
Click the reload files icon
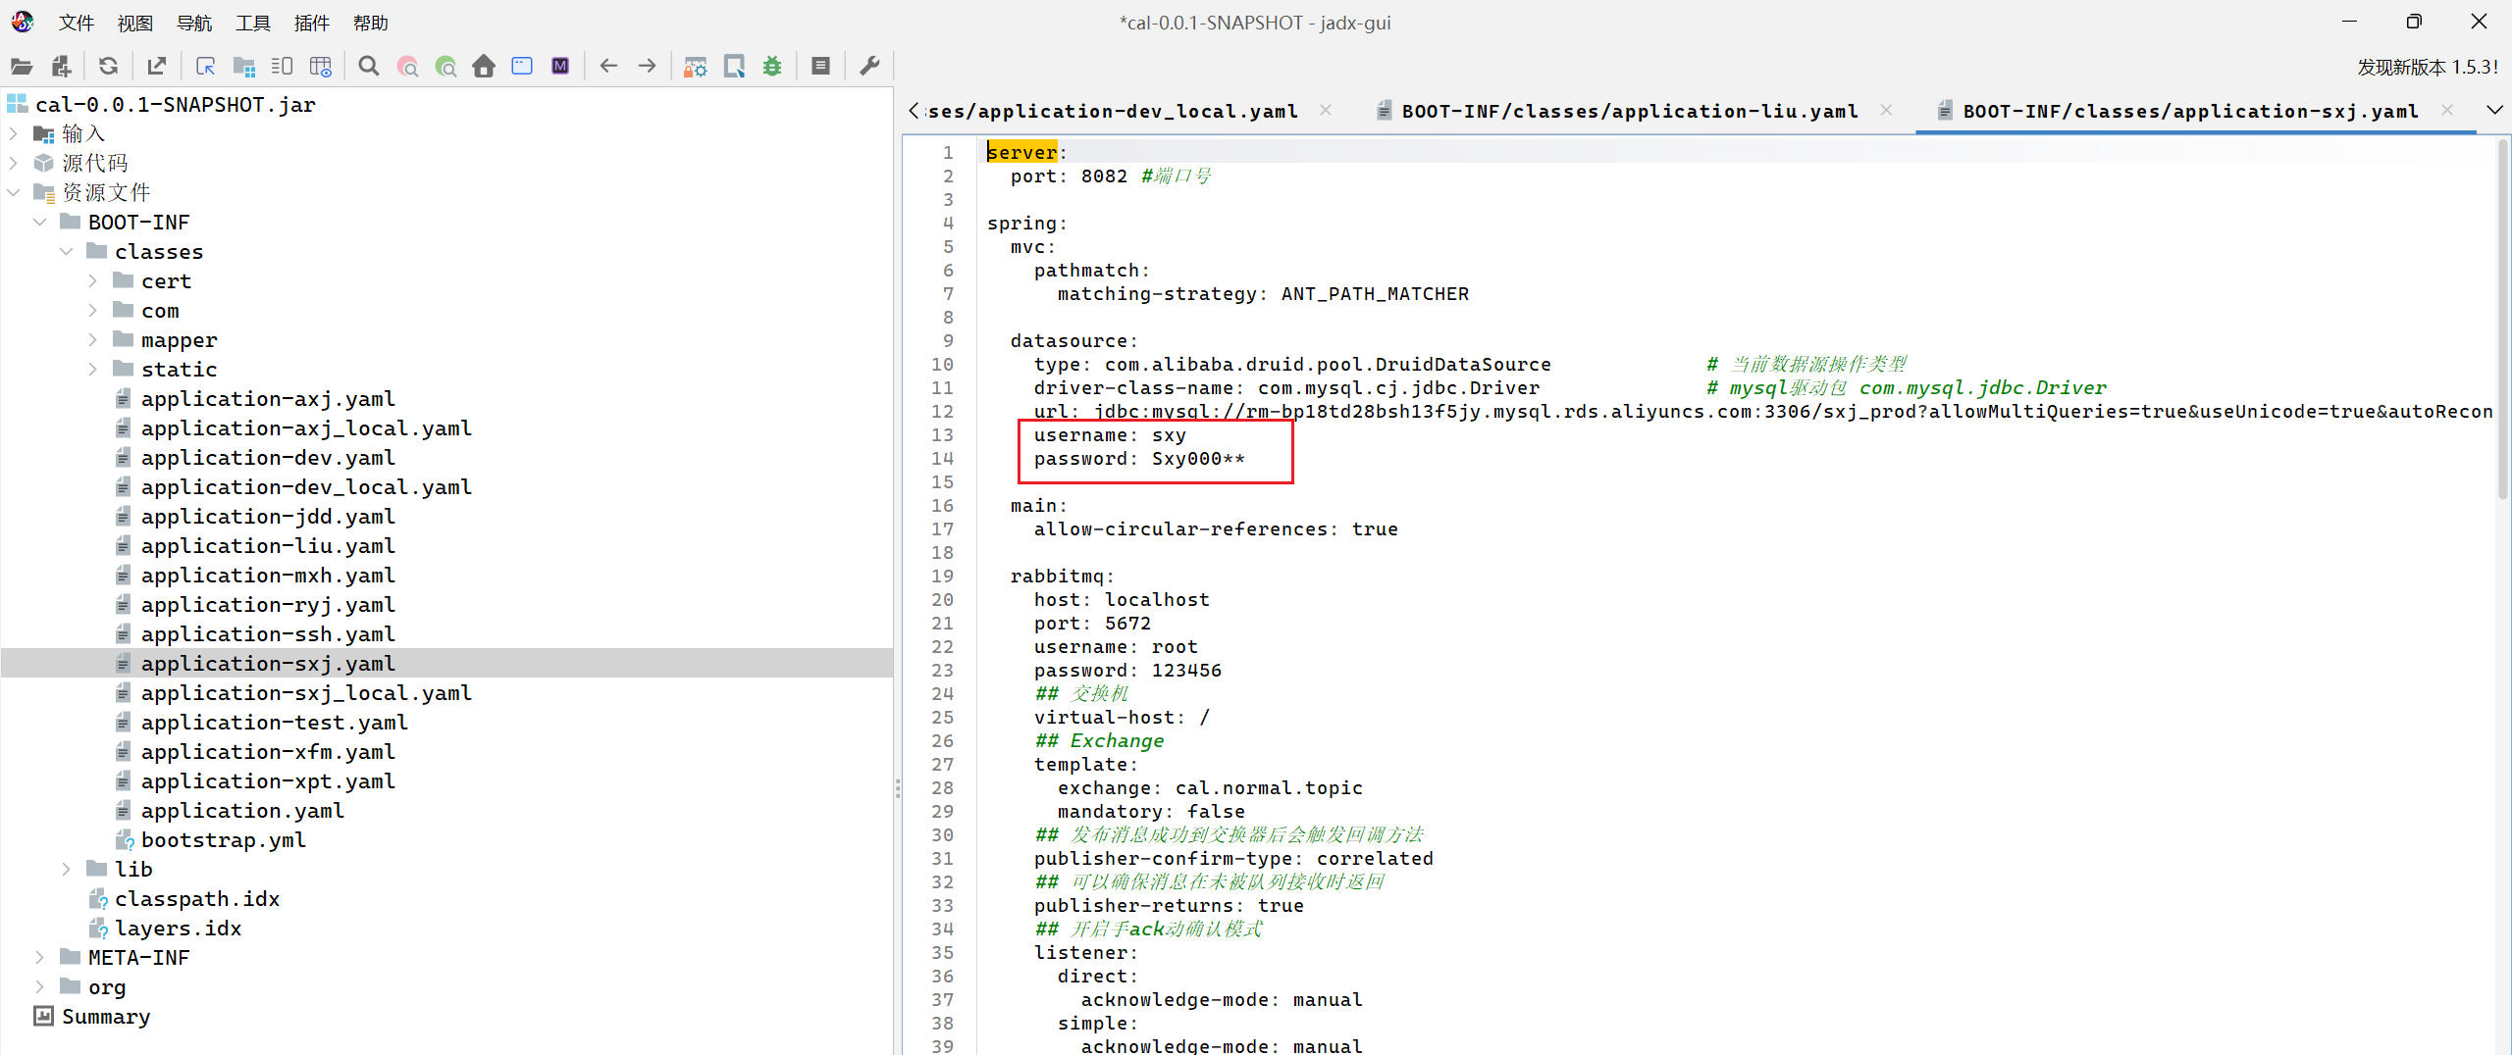point(108,67)
